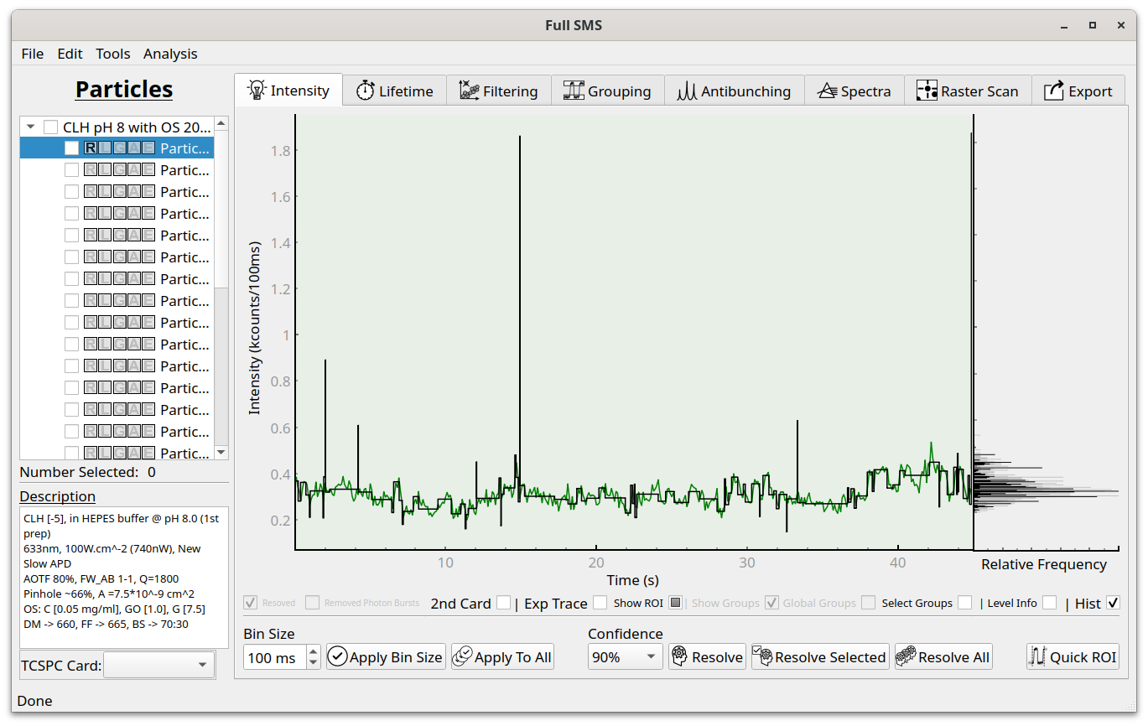This screenshot has width=1148, height=726.
Task: Open the Tools menu
Action: click(113, 54)
